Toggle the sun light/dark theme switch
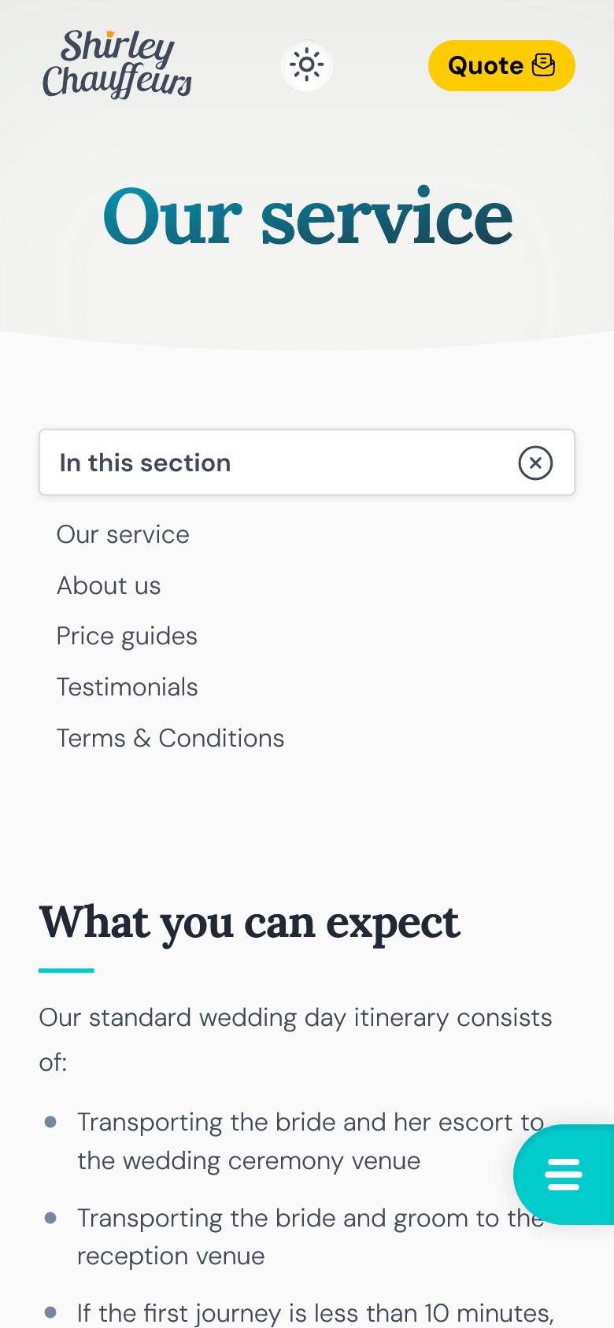The height and width of the screenshot is (1328, 614). click(x=307, y=65)
